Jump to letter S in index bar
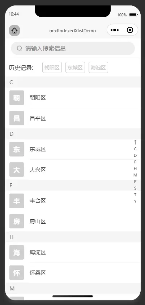Image resolution: width=145 pixels, height=305 pixels. pyautogui.click(x=135, y=188)
